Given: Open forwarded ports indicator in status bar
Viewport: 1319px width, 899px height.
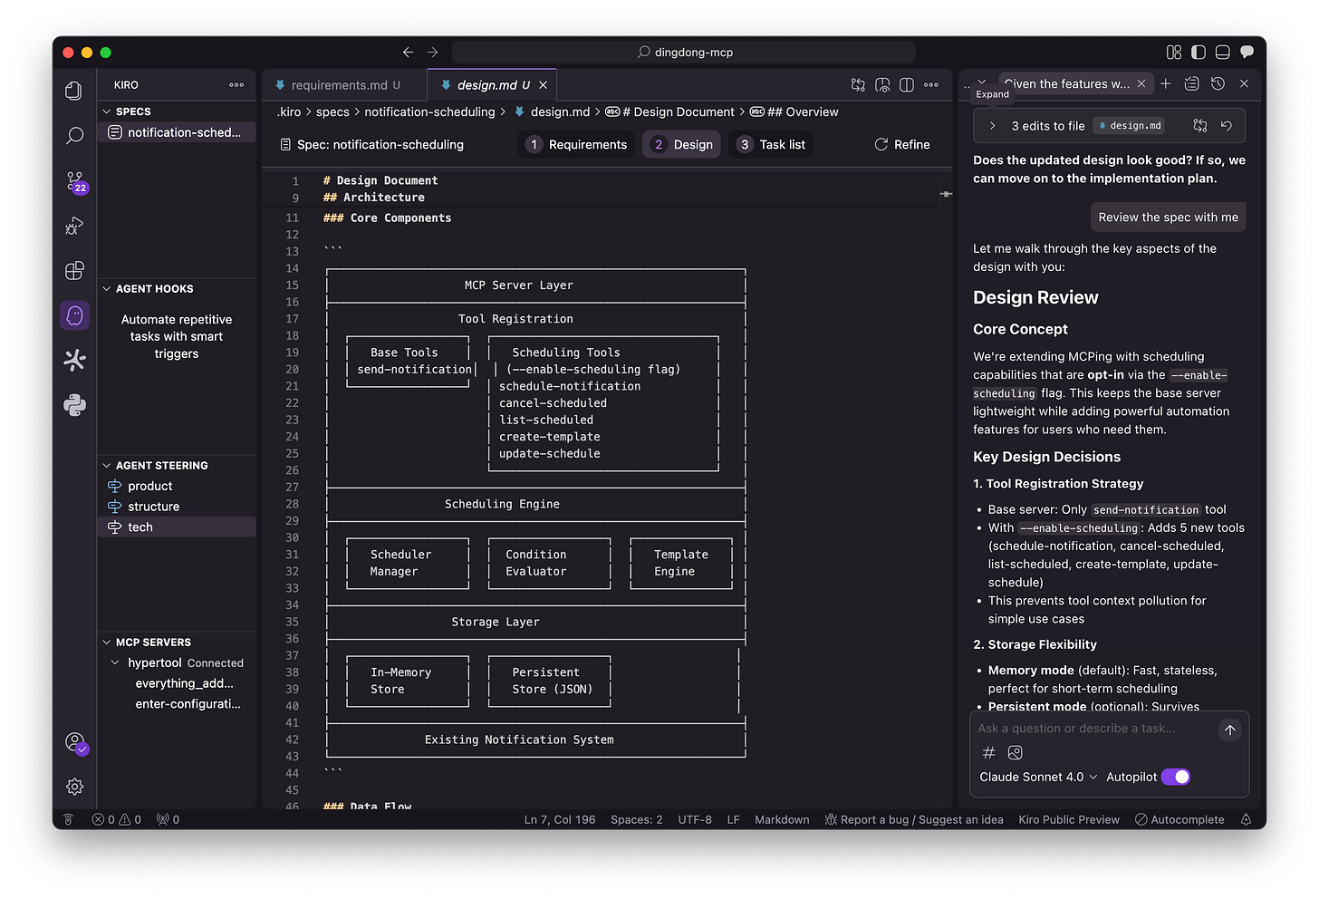Looking at the screenshot, I should pyautogui.click(x=168, y=819).
